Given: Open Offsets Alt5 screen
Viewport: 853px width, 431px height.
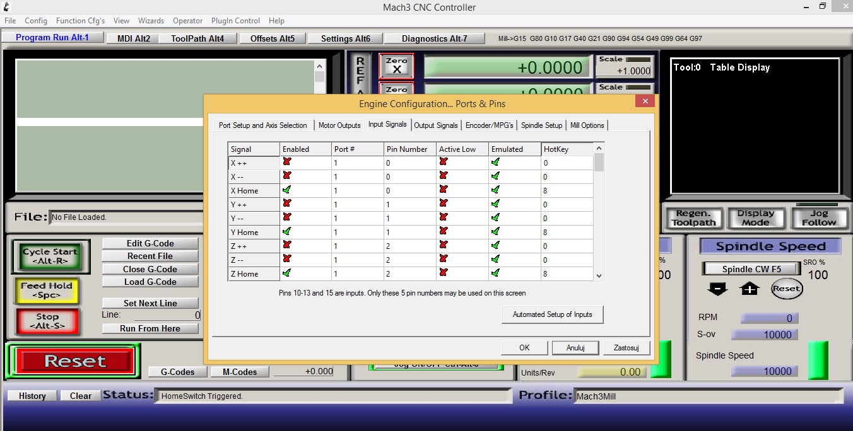Looking at the screenshot, I should (273, 38).
